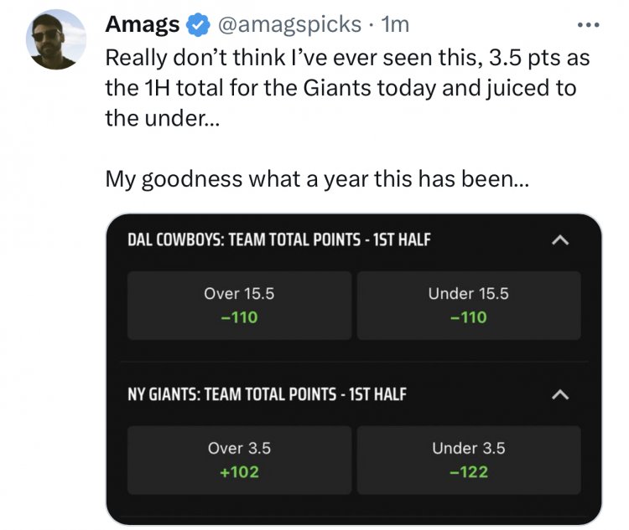Image resolution: width=629 pixels, height=530 pixels.
Task: Collapse the NY Giants team total section
Action: [x=560, y=394]
